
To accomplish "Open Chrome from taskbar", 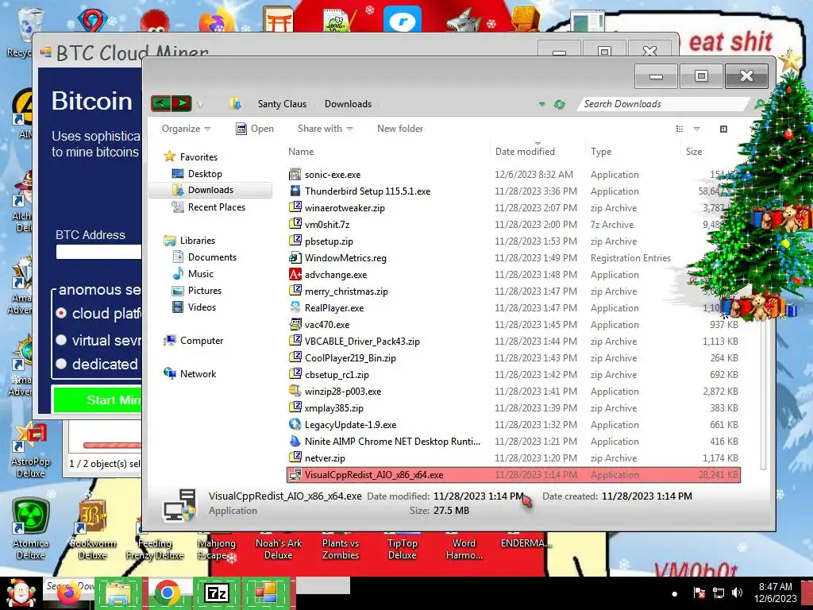I will [167, 593].
